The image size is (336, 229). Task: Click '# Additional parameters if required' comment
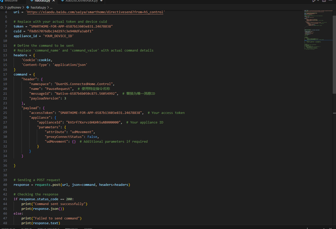(114, 141)
